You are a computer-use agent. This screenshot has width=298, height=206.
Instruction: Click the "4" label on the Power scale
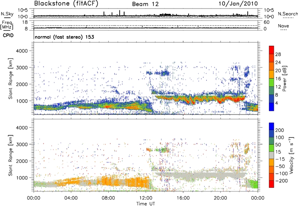pyautogui.click(x=277, y=103)
